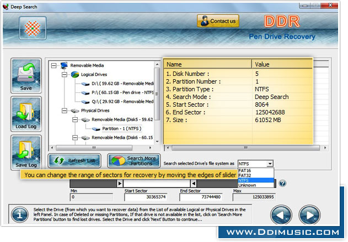Click the 'Disk Number' row
The height and width of the screenshot is (242, 348).
click(x=238, y=74)
